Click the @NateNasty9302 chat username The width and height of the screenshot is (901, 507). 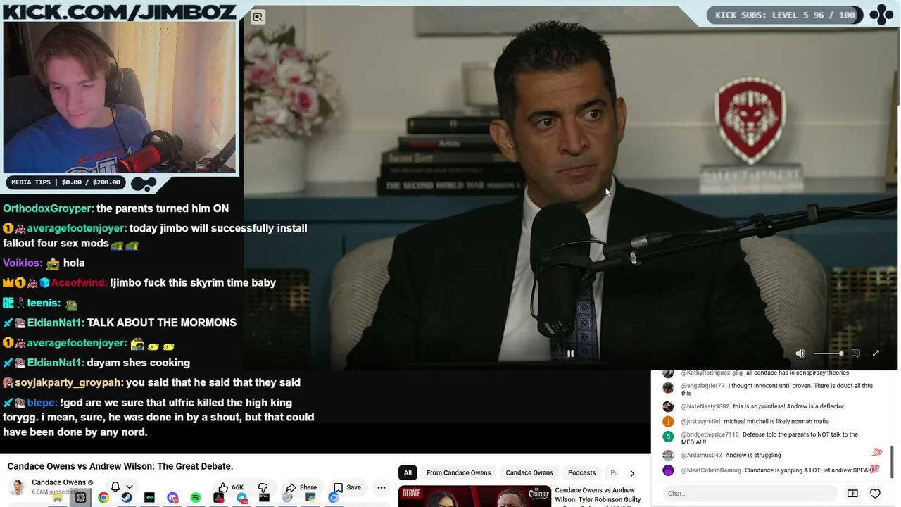point(705,406)
